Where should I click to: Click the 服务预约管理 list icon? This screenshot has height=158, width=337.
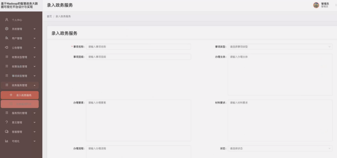7,113
